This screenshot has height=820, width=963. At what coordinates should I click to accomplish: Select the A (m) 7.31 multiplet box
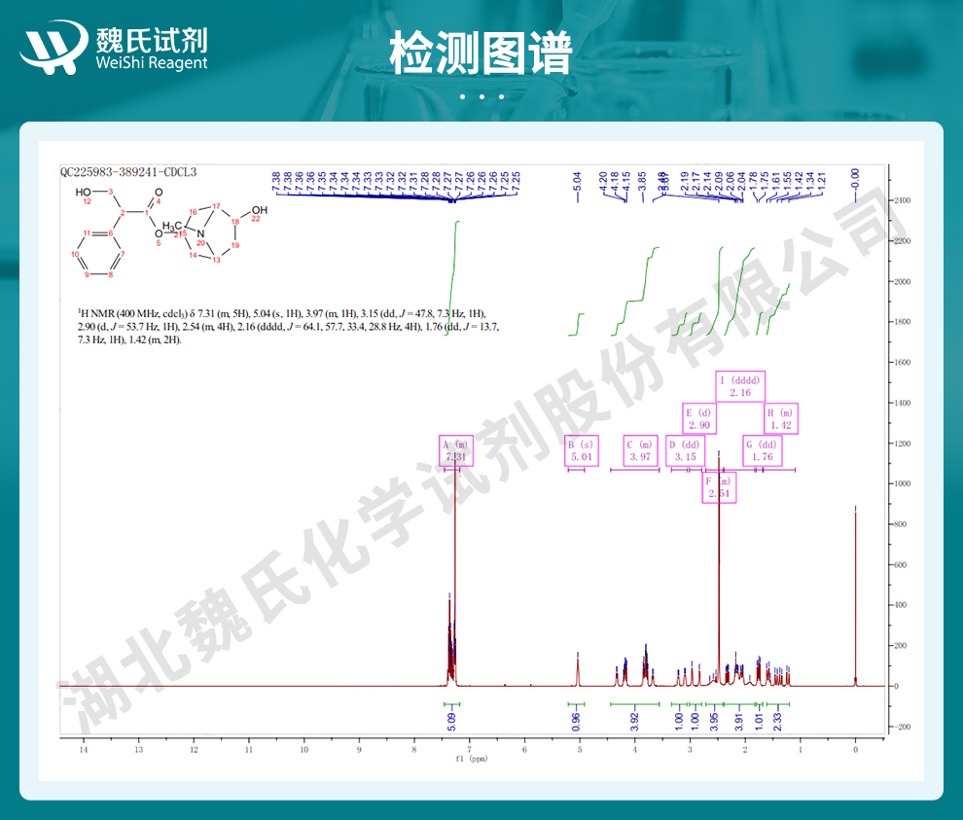tap(456, 450)
